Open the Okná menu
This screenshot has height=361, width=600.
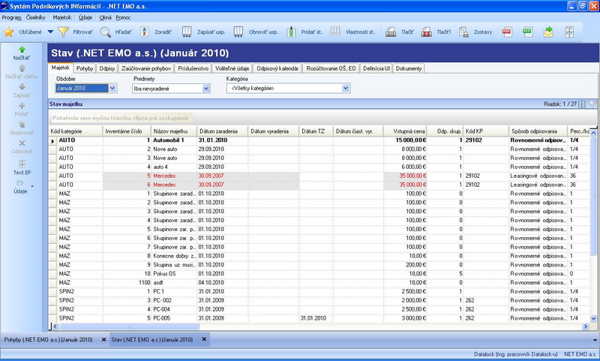pyautogui.click(x=105, y=17)
